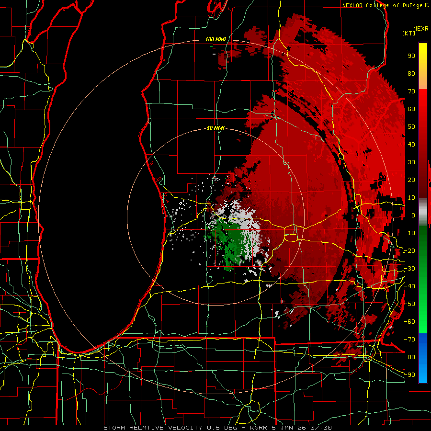Click the -60 value on velocity scale

pos(409,322)
